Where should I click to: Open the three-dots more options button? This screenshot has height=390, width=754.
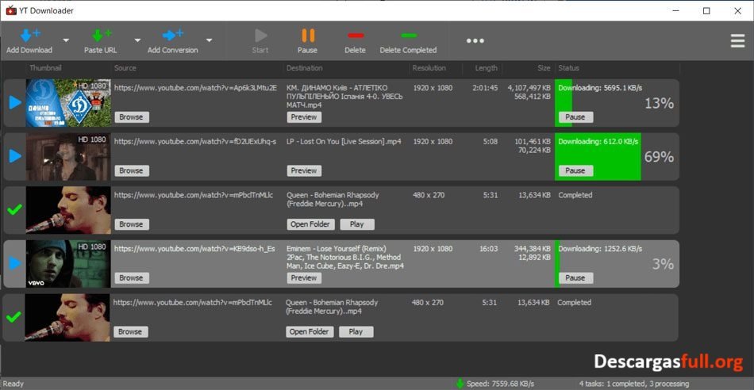pyautogui.click(x=475, y=41)
